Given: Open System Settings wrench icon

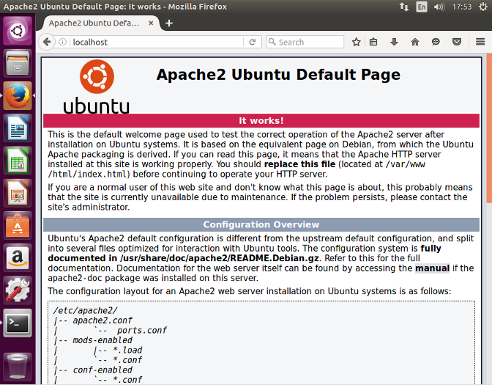Looking at the screenshot, I should pos(18,290).
